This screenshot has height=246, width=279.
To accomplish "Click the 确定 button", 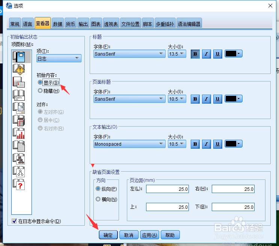I will coord(108,235).
